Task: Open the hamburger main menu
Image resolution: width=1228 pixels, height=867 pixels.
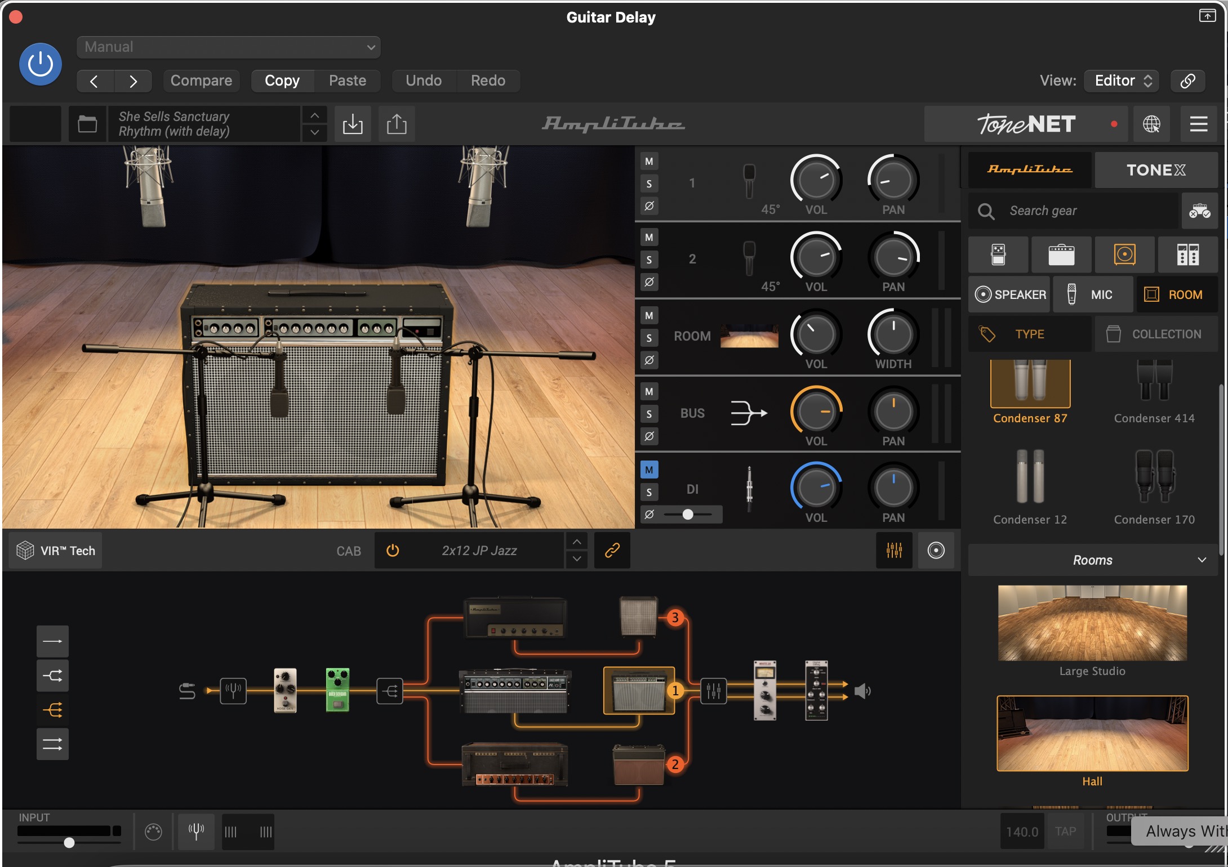Action: click(x=1199, y=124)
